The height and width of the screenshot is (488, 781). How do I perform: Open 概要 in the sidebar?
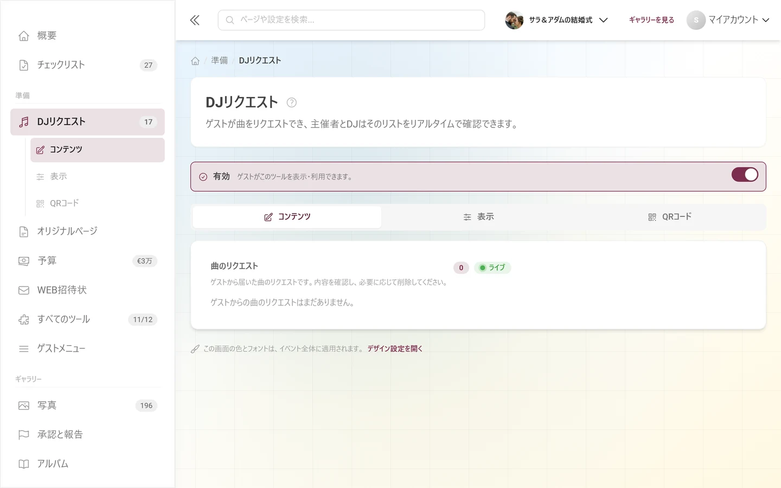(87, 36)
